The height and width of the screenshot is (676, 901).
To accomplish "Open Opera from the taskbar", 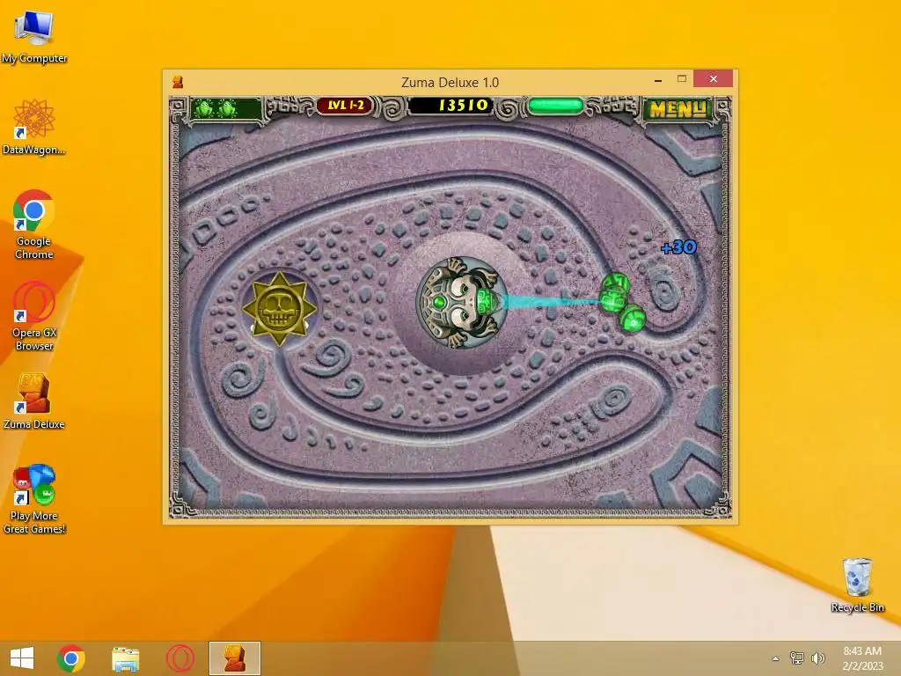I will [x=180, y=658].
